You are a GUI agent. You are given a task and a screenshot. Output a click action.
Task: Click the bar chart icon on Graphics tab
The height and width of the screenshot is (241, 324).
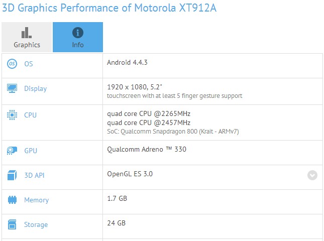point(27,33)
